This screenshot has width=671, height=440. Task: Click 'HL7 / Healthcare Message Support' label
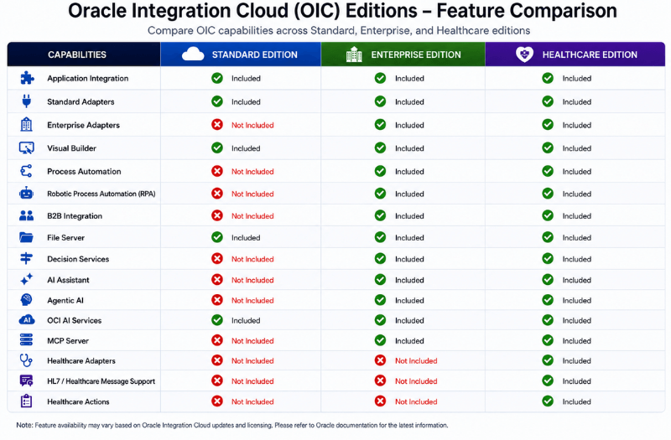click(x=101, y=381)
